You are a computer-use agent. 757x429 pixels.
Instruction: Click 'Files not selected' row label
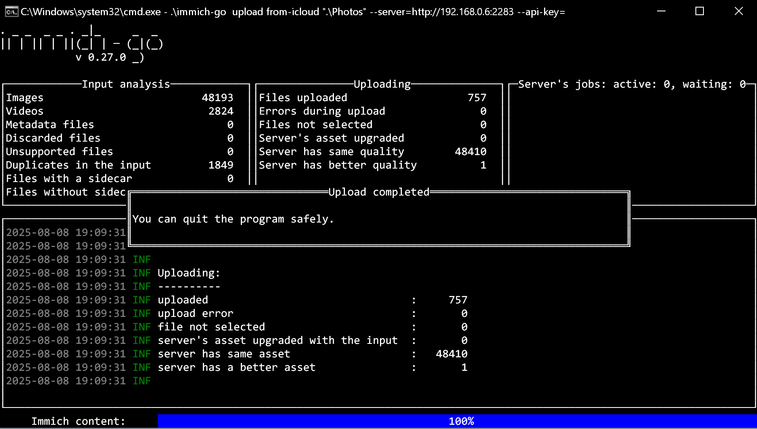click(316, 125)
